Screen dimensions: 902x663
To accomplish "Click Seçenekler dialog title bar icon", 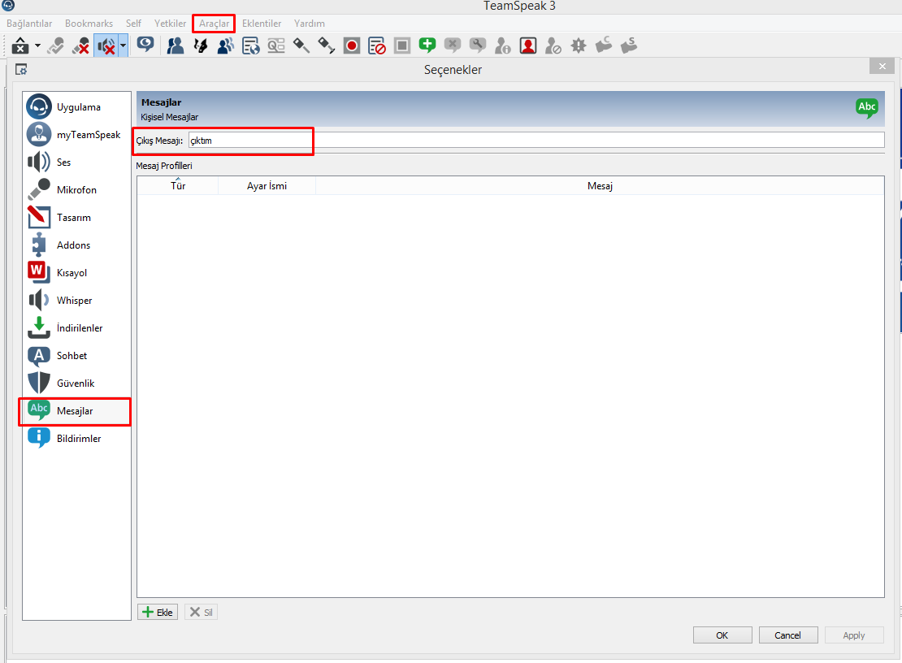I will [21, 69].
